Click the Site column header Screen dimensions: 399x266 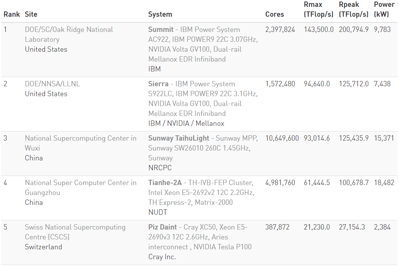(x=31, y=14)
